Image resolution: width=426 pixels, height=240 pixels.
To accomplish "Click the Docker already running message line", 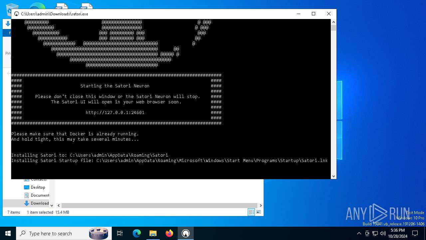I will pyautogui.click(x=75, y=134).
